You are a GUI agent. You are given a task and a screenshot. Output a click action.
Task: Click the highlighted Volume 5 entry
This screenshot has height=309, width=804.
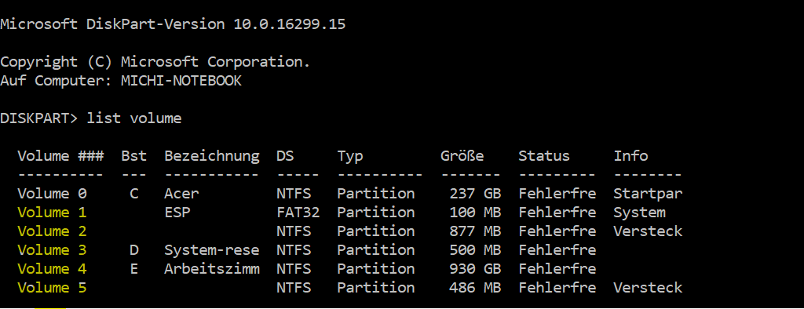coord(53,288)
